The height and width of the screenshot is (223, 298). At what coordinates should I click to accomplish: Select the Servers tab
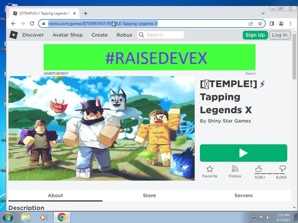point(244,195)
